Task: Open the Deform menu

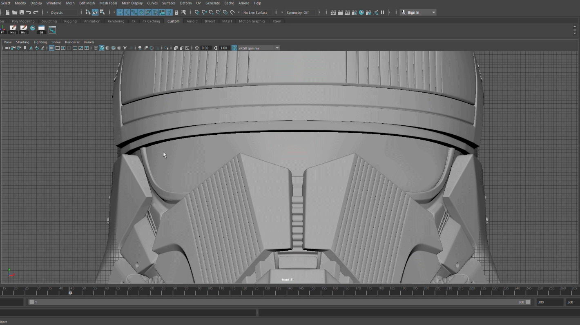Action: tap(185, 3)
